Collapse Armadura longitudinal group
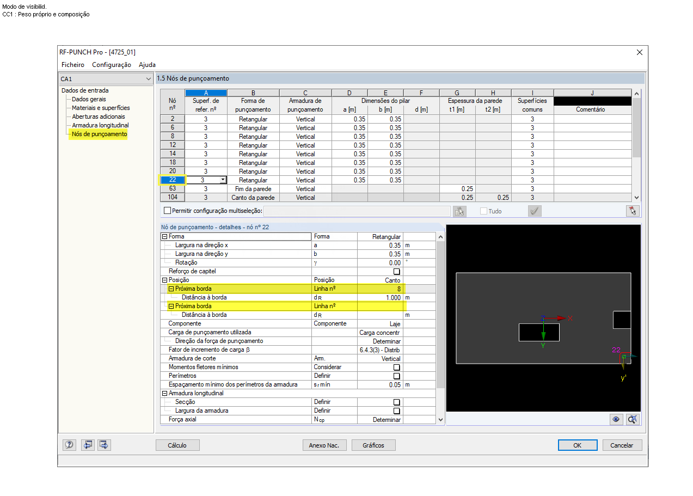693x496 pixels. (164, 394)
